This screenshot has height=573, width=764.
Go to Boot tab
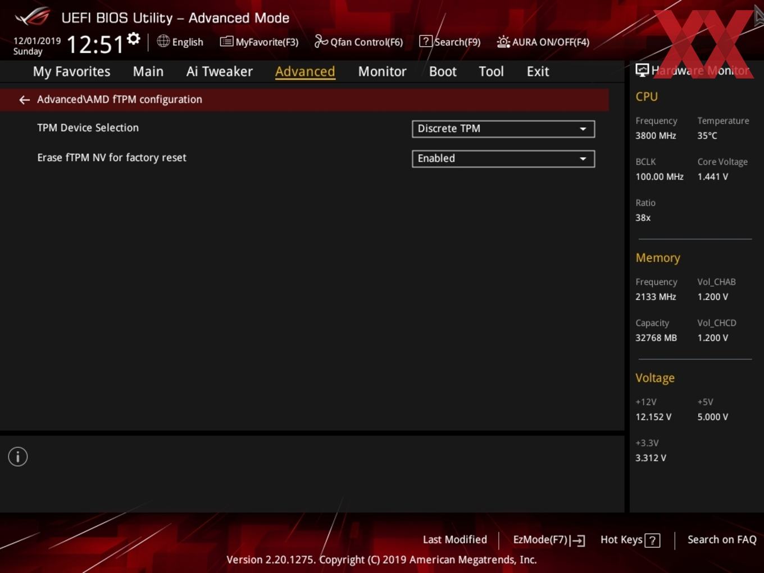tap(443, 71)
